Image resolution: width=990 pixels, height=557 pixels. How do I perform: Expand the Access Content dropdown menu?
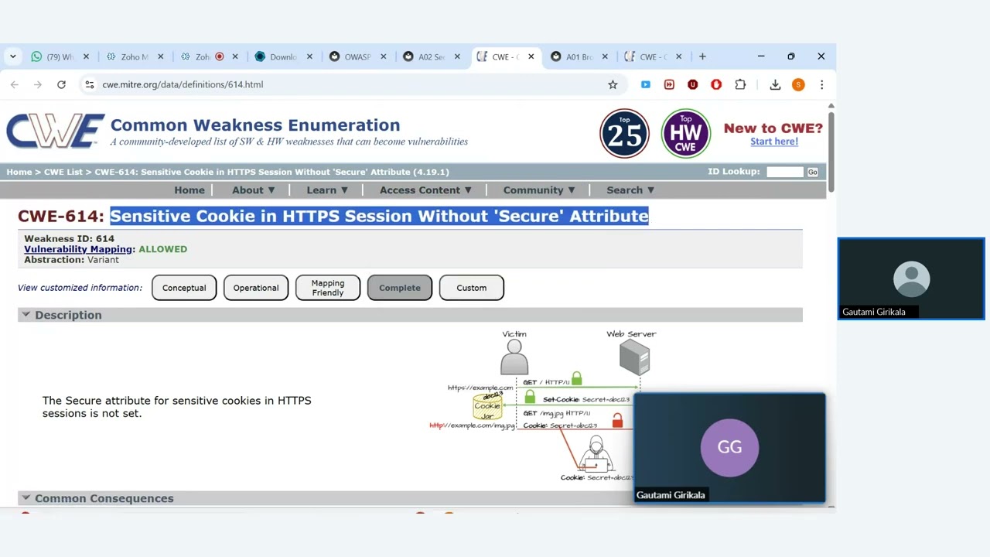click(x=425, y=190)
